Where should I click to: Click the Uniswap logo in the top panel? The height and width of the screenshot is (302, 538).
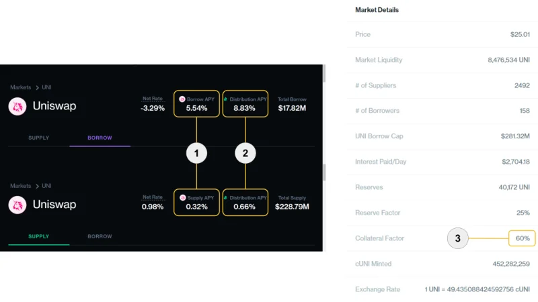[17, 106]
